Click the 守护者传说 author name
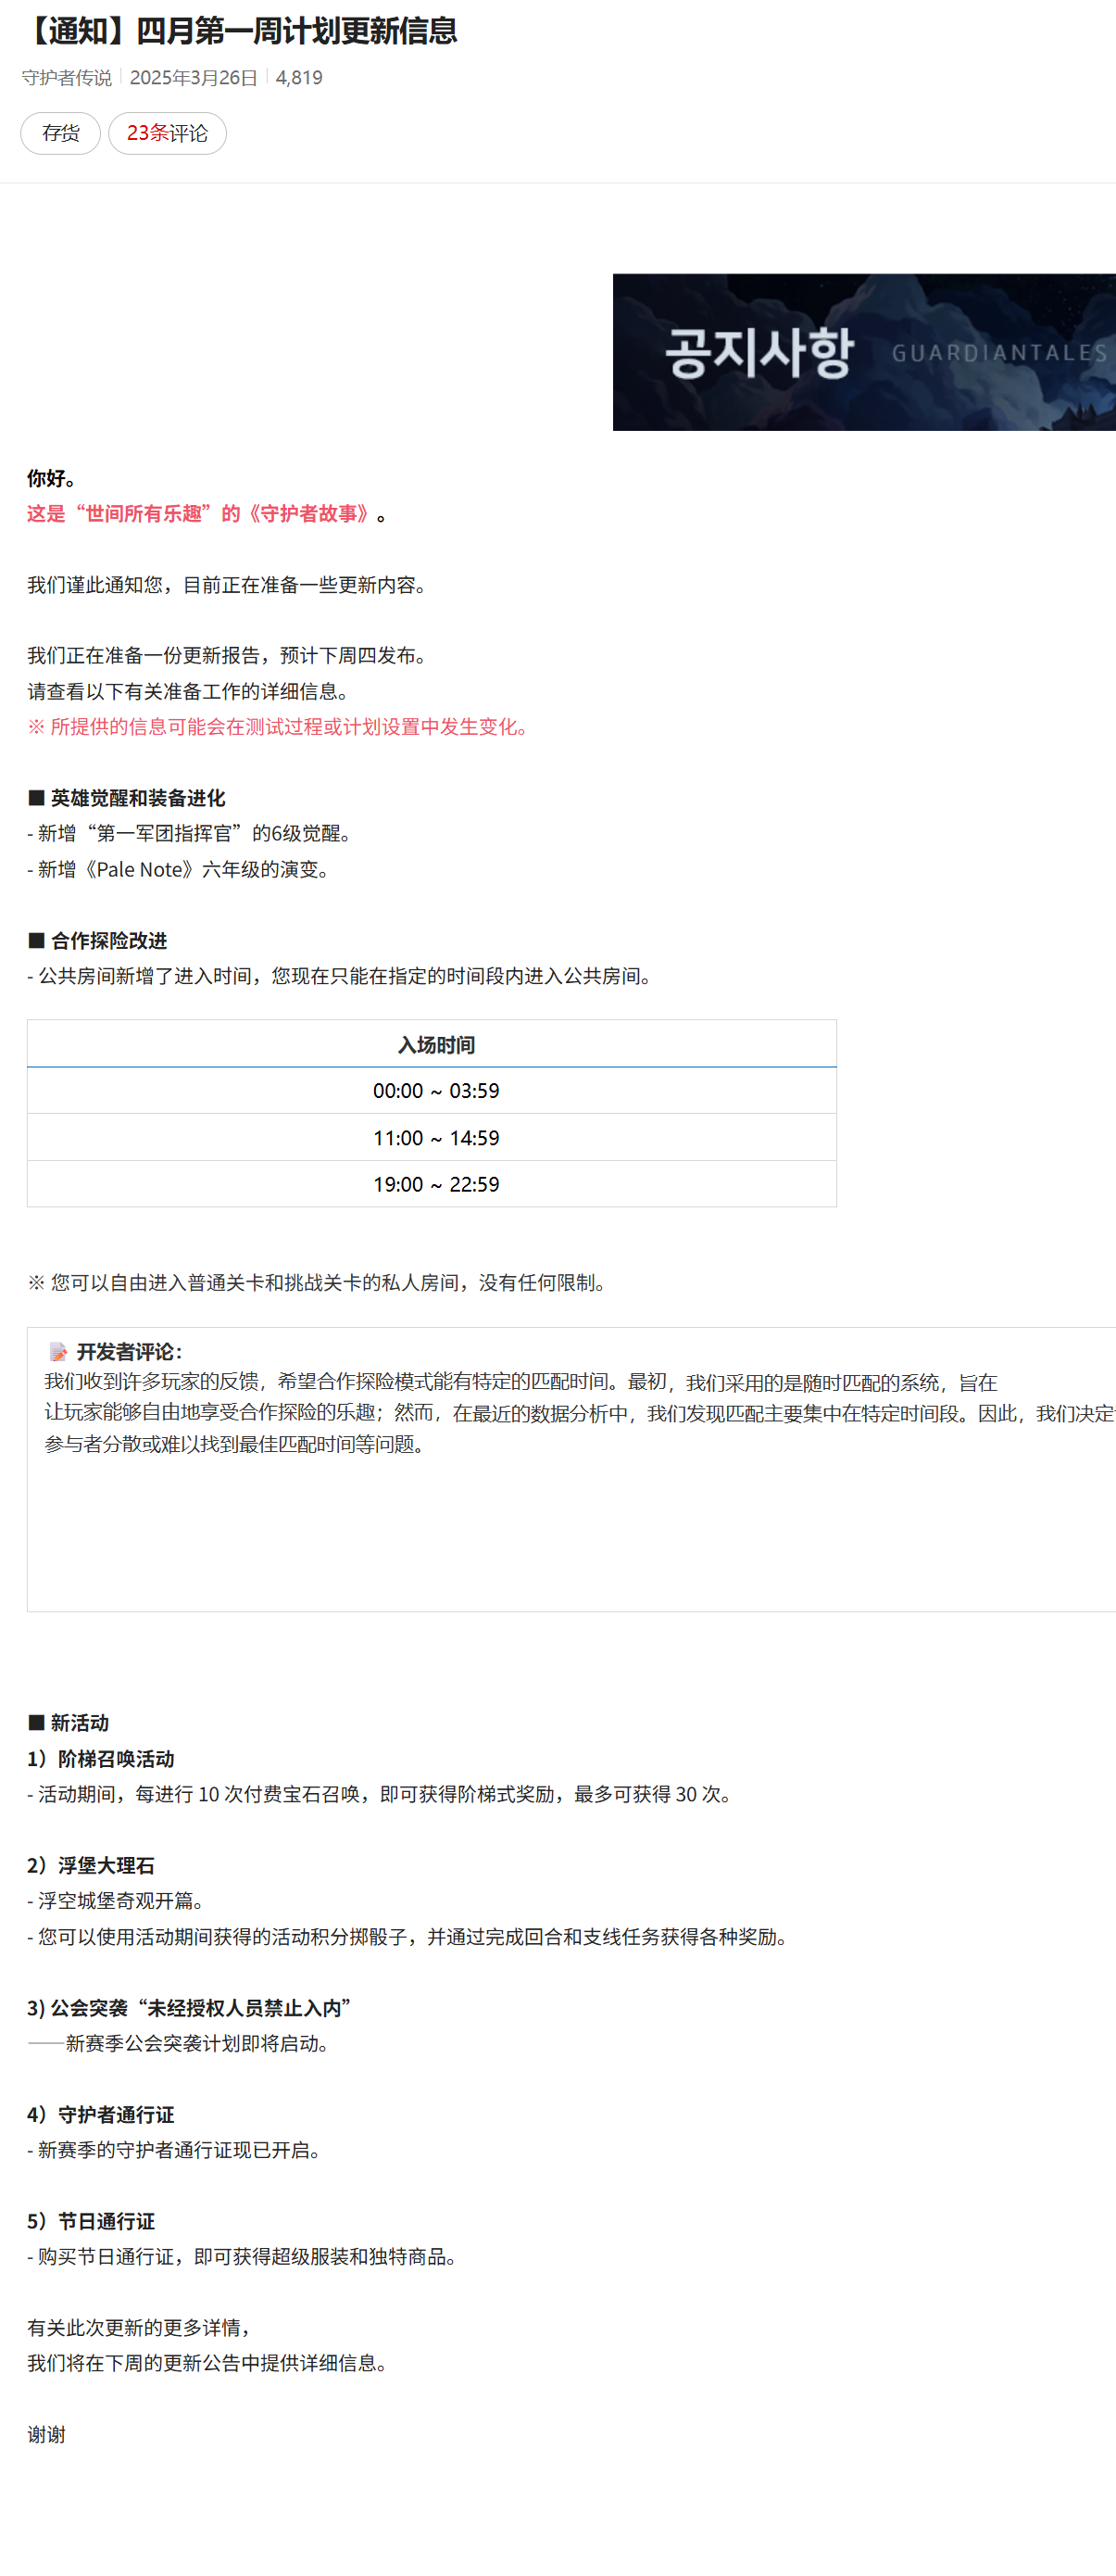This screenshot has width=1116, height=2576. point(67,78)
